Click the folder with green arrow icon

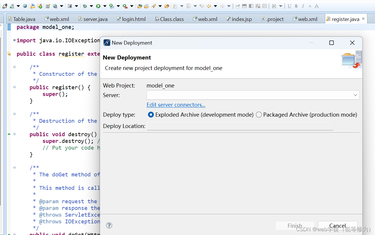click(x=40, y=6)
